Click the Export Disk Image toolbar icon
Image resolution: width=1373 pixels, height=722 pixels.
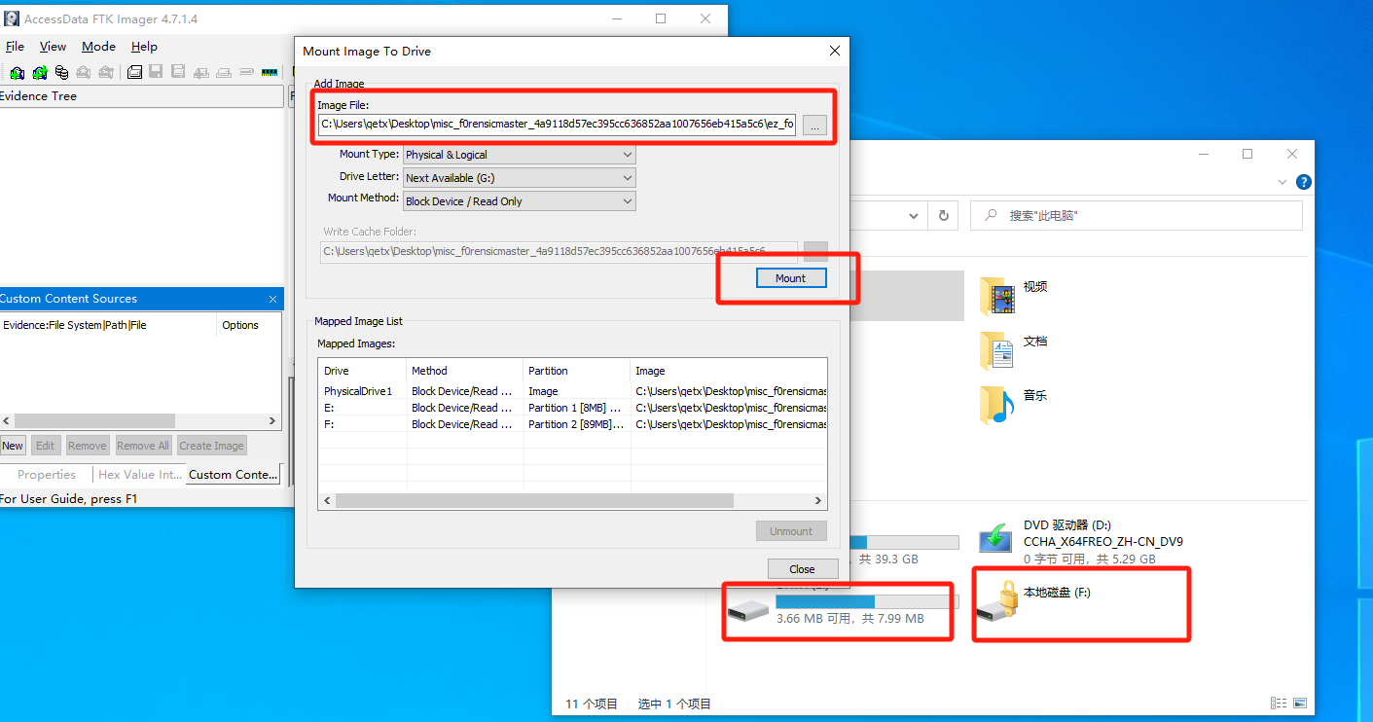156,72
